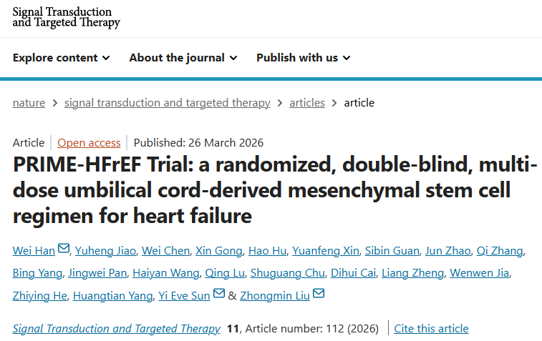Viewport: 542px width, 341px height.
Task: Click the Signal Transduction and Targeted Therapy logo
Action: (x=67, y=18)
